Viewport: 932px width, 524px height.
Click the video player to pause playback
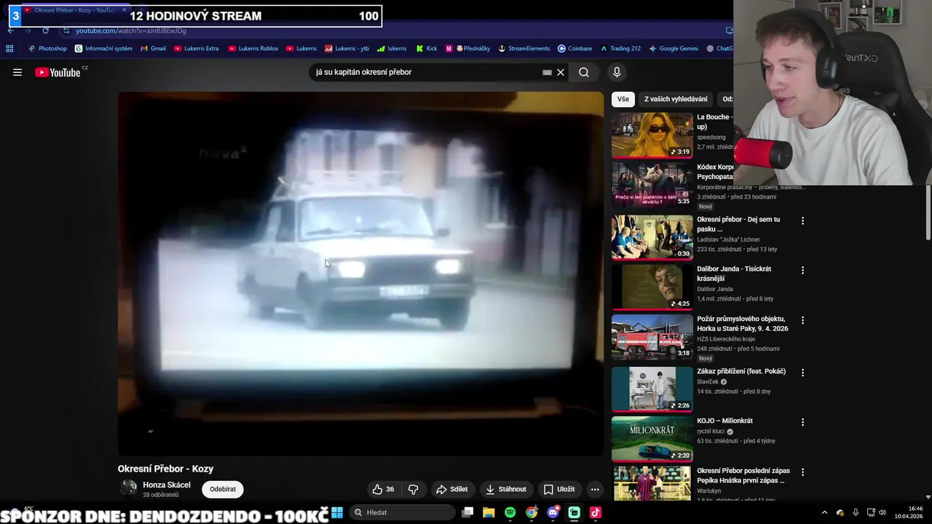pos(360,273)
